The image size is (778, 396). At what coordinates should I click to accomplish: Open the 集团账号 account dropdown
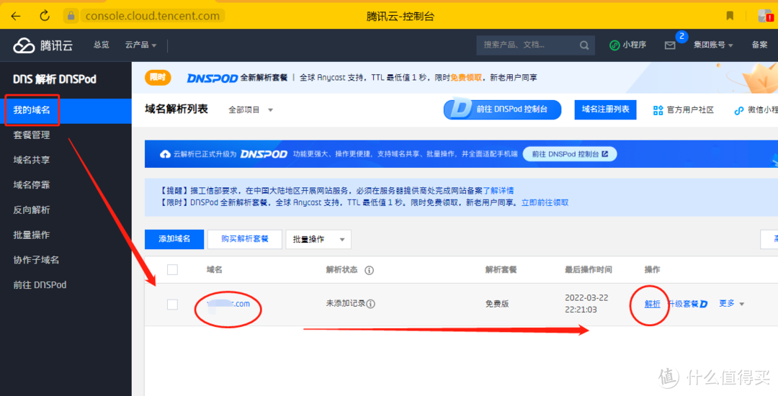click(713, 45)
